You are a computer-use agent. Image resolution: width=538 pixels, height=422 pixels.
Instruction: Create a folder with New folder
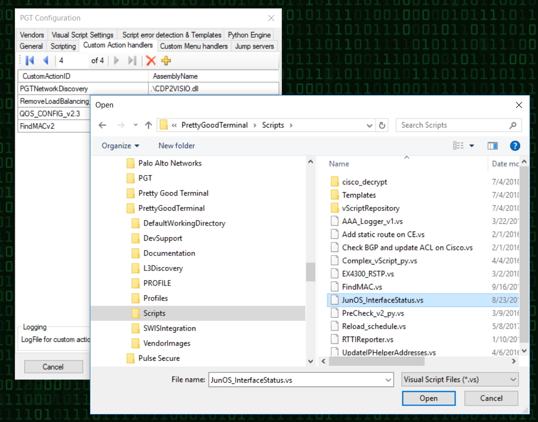pyautogui.click(x=176, y=145)
